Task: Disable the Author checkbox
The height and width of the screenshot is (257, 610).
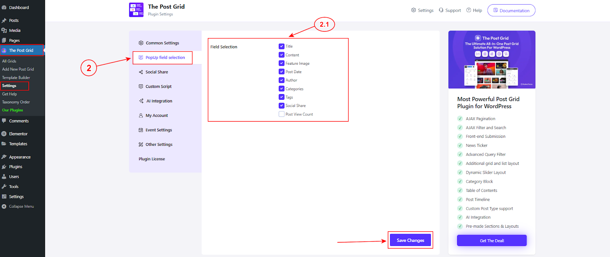Action: click(x=281, y=80)
